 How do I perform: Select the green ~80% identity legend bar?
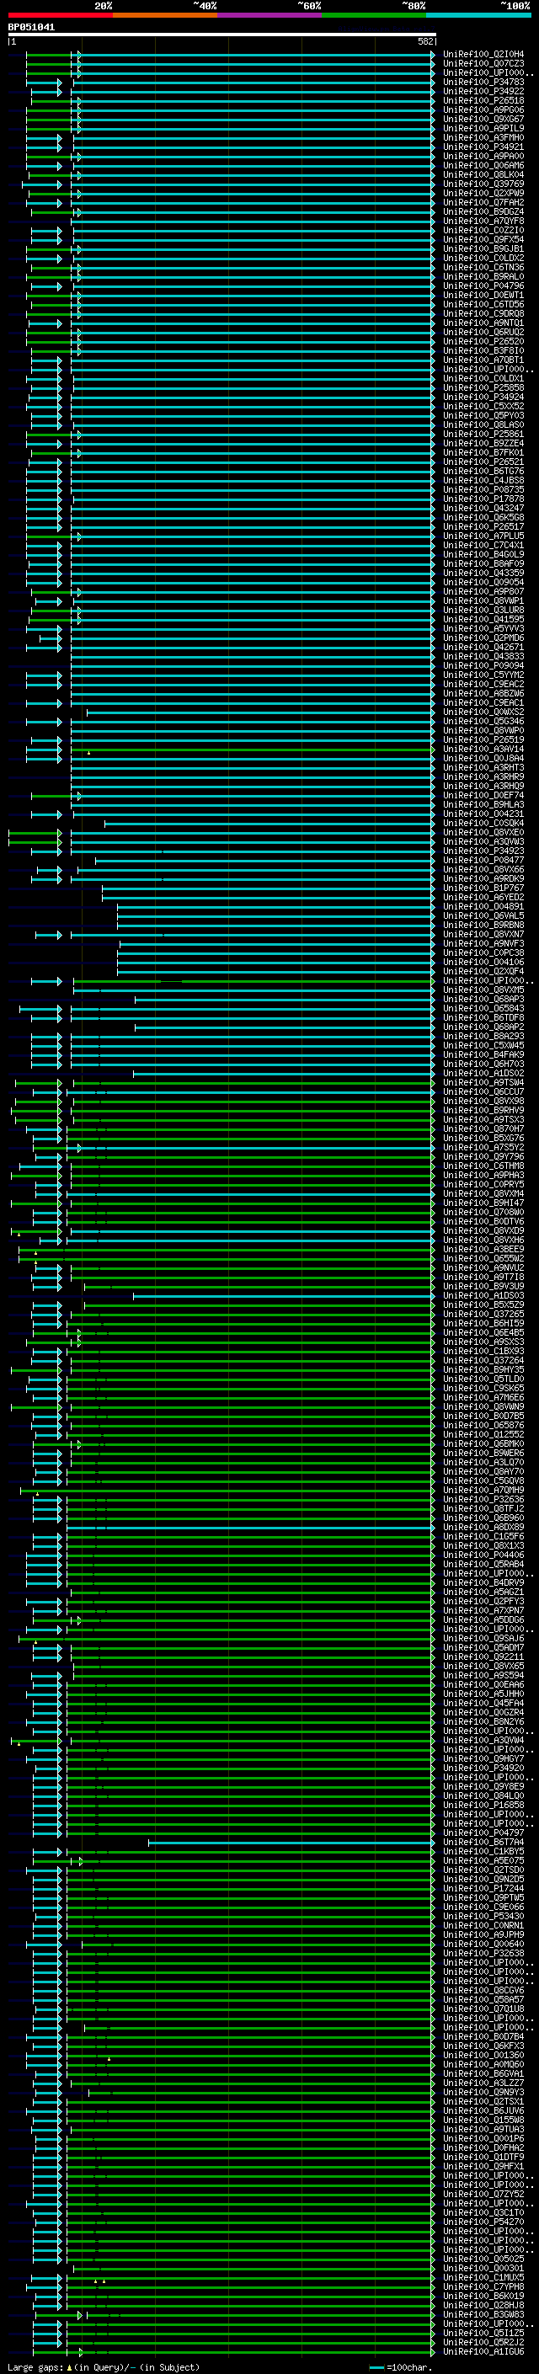coord(374,15)
